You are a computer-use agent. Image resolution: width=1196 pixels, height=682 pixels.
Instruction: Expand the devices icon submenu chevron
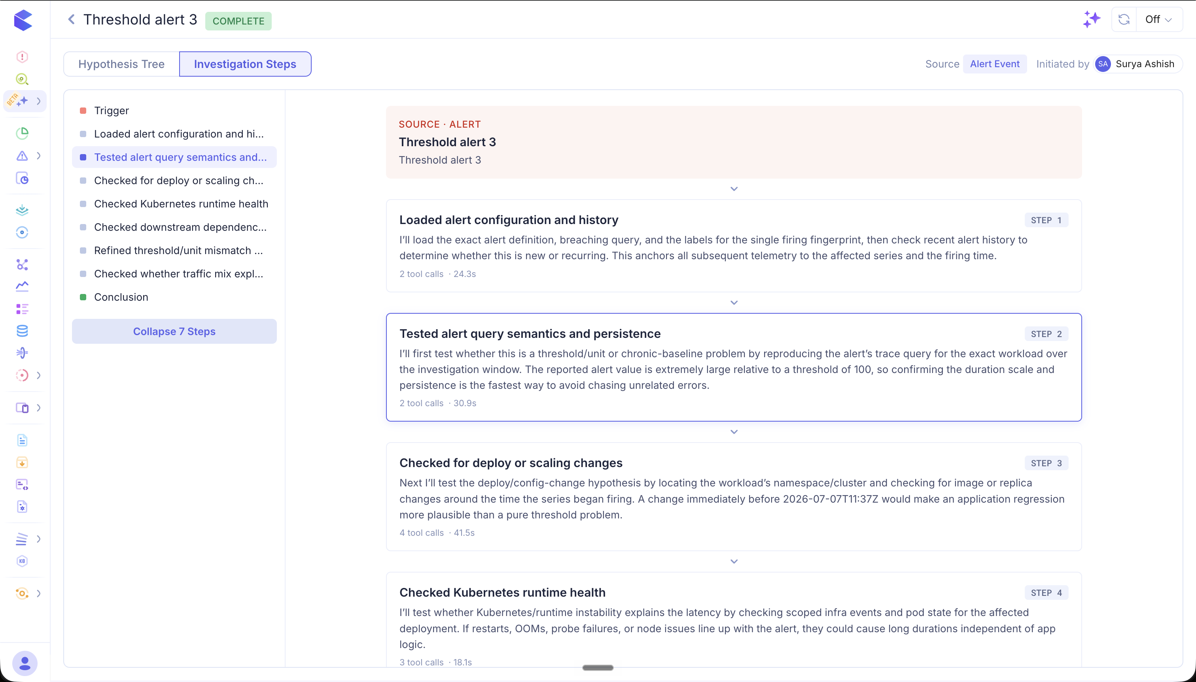click(38, 408)
